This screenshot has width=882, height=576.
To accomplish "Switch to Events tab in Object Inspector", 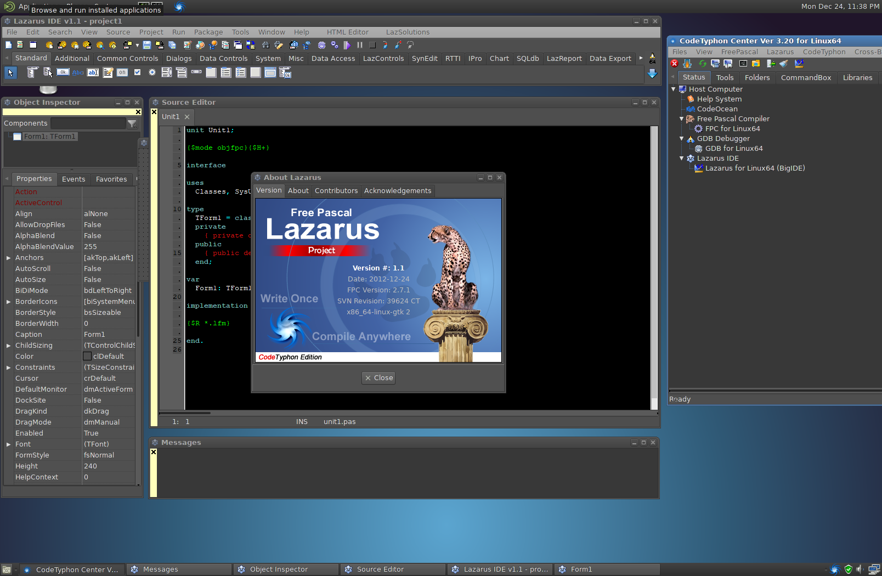I will click(x=73, y=179).
